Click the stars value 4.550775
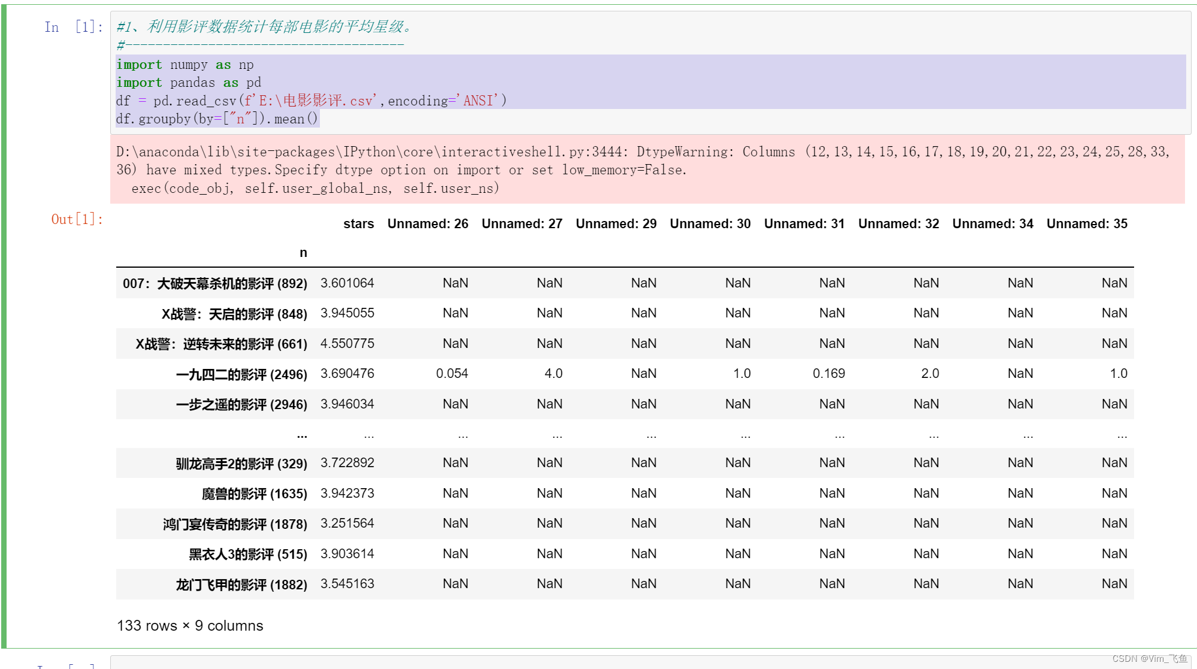The height and width of the screenshot is (669, 1197). (347, 343)
